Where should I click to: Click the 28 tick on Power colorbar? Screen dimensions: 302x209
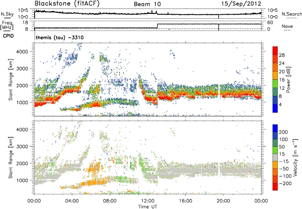[x=282, y=55]
